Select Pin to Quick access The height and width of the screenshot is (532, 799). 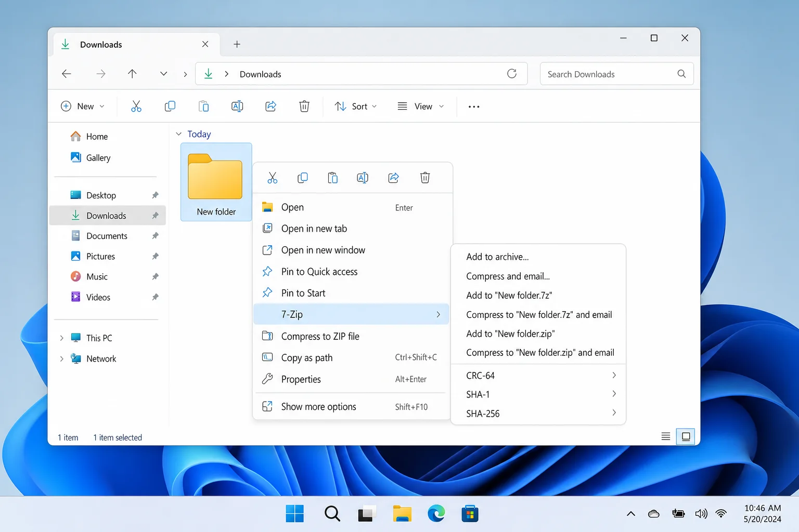[x=351, y=272]
